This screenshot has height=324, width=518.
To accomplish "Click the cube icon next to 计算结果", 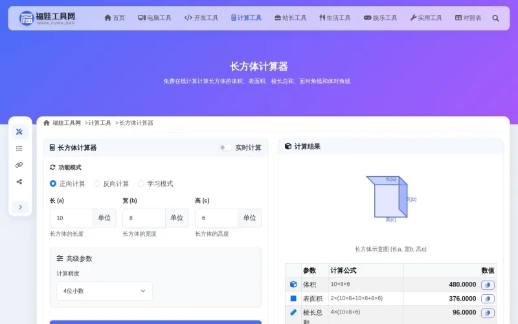I will coord(288,146).
